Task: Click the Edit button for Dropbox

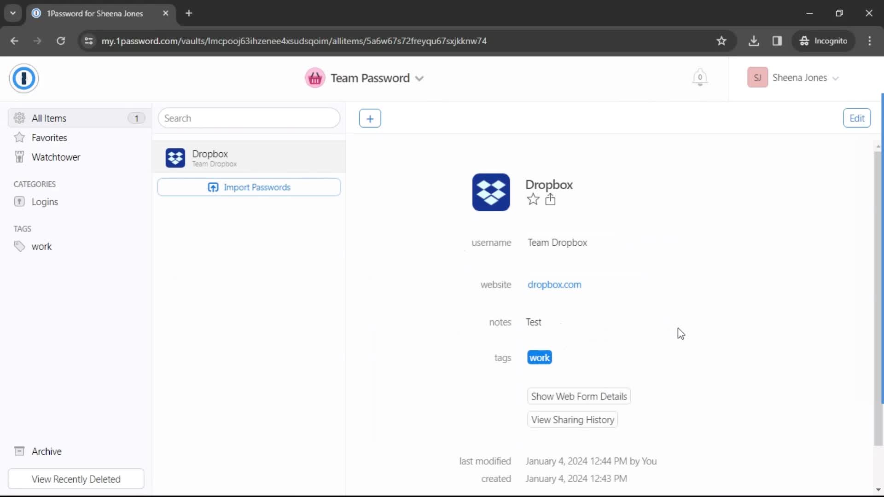Action: tap(857, 118)
